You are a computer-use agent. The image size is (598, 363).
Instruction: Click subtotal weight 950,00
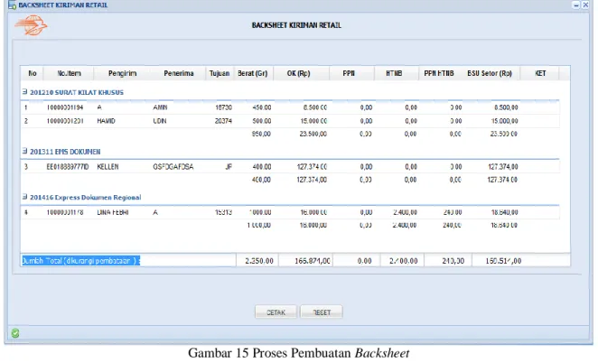[x=261, y=134]
